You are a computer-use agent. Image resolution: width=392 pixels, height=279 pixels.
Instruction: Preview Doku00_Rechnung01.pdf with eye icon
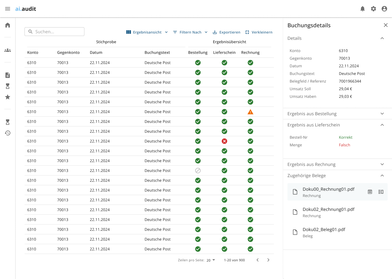coord(370,192)
